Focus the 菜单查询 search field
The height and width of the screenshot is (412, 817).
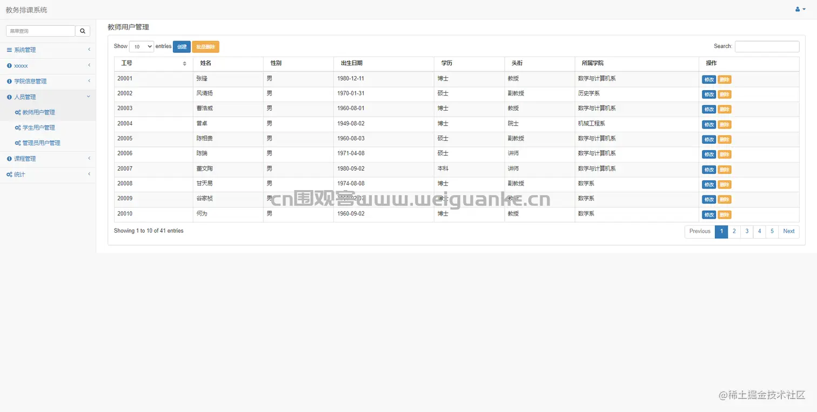pos(41,31)
